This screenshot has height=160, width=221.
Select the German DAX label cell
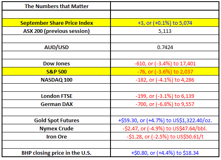coord(56,104)
